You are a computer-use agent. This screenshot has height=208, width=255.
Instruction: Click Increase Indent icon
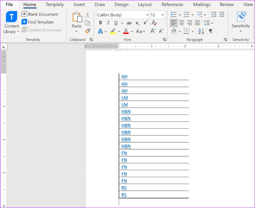click(222, 14)
